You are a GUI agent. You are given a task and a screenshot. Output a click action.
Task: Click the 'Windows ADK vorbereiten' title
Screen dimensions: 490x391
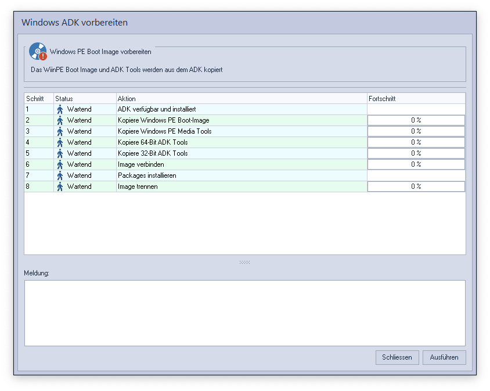coord(74,23)
